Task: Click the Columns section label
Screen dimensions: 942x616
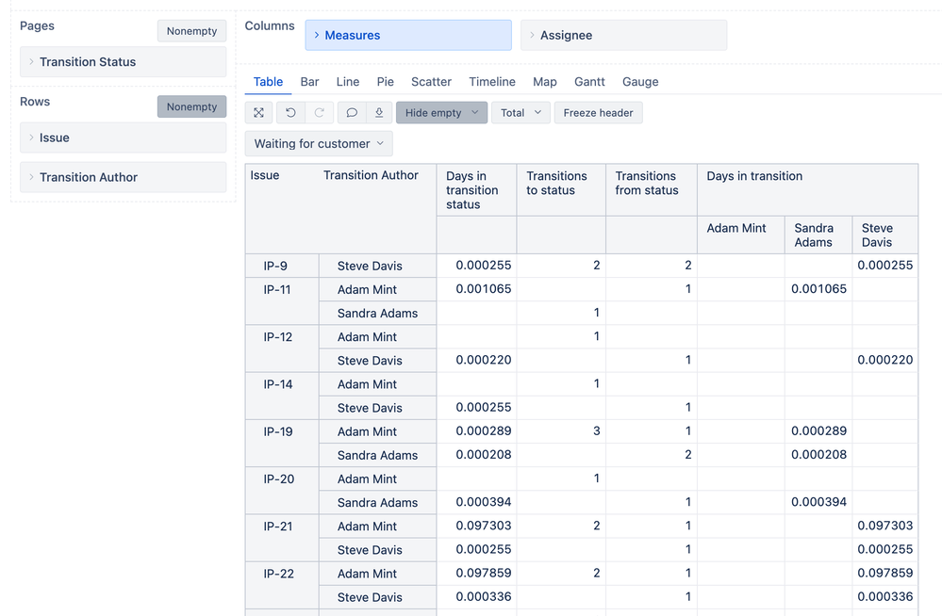Action: 269,25
